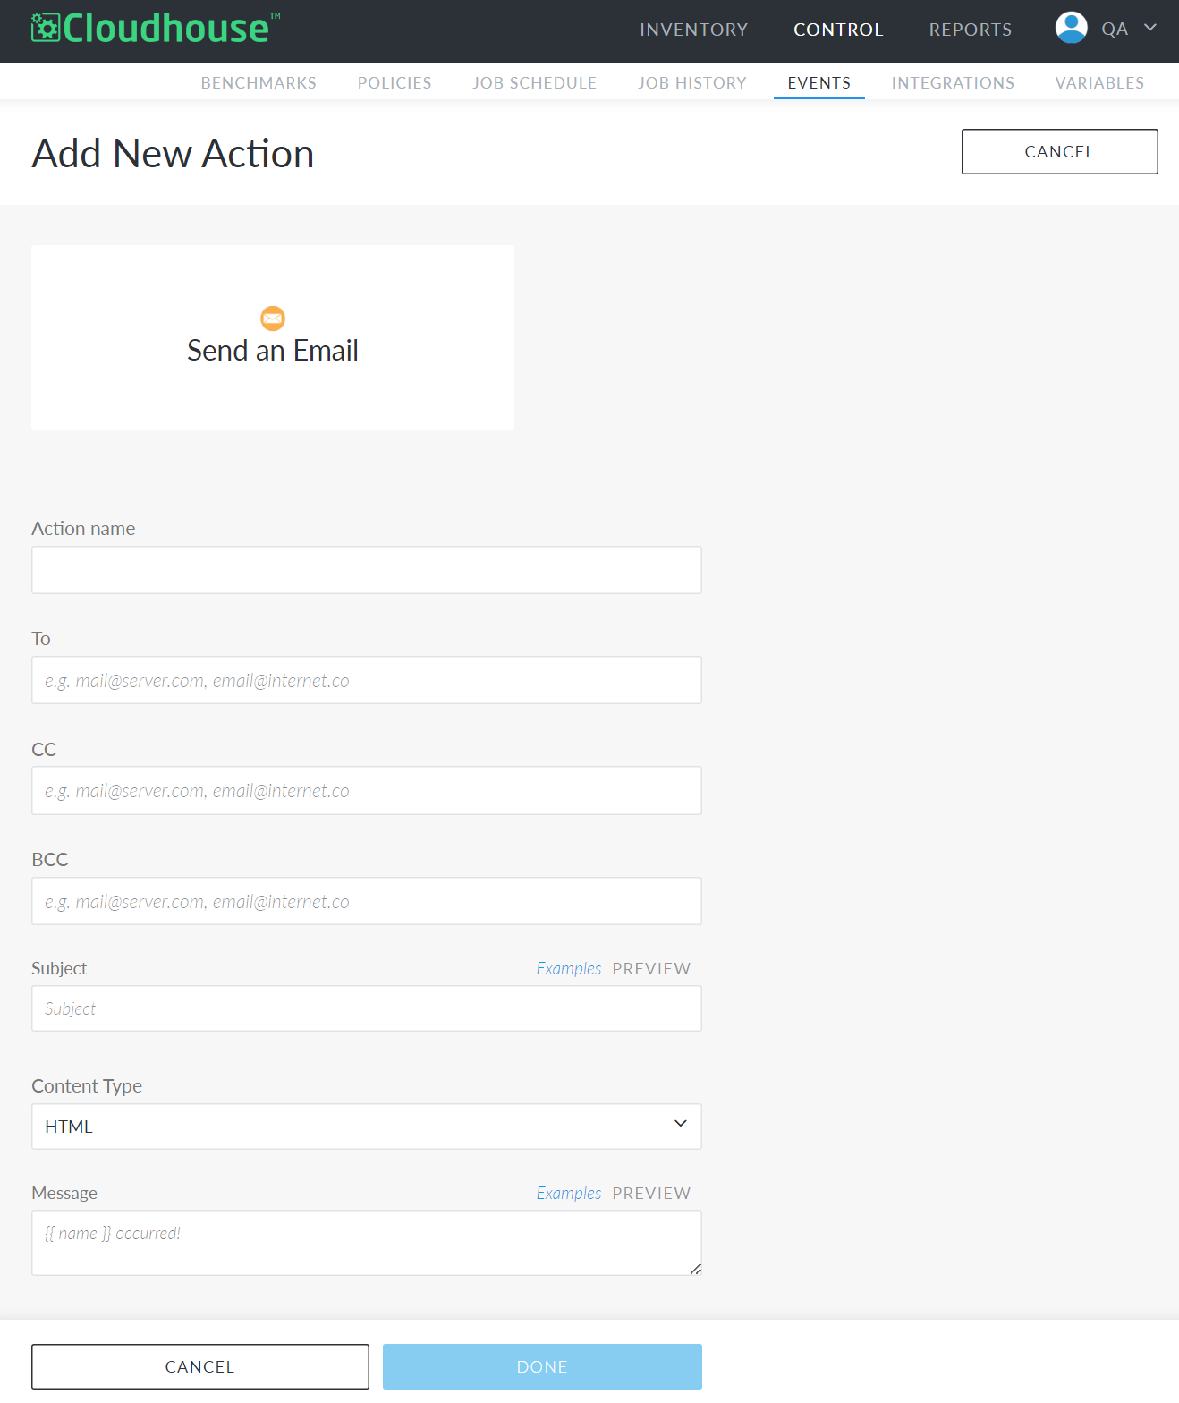This screenshot has height=1403, width=1179.
Task: Open the Subject Examples link
Action: pos(569,968)
